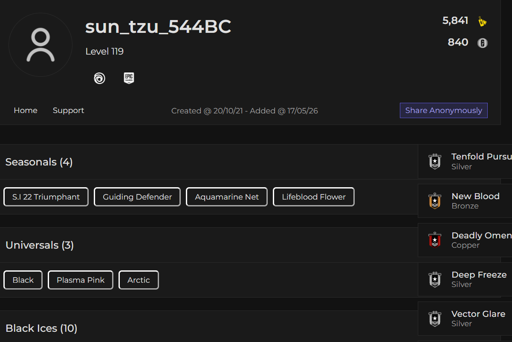Click the Deadly Omen copper rank badge
Viewport: 512px width, 342px height.
tap(435, 240)
